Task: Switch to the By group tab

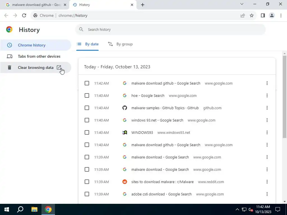Action: 120,44
